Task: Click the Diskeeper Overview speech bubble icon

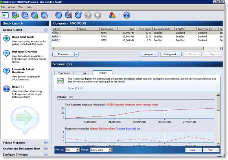Action: (6, 53)
